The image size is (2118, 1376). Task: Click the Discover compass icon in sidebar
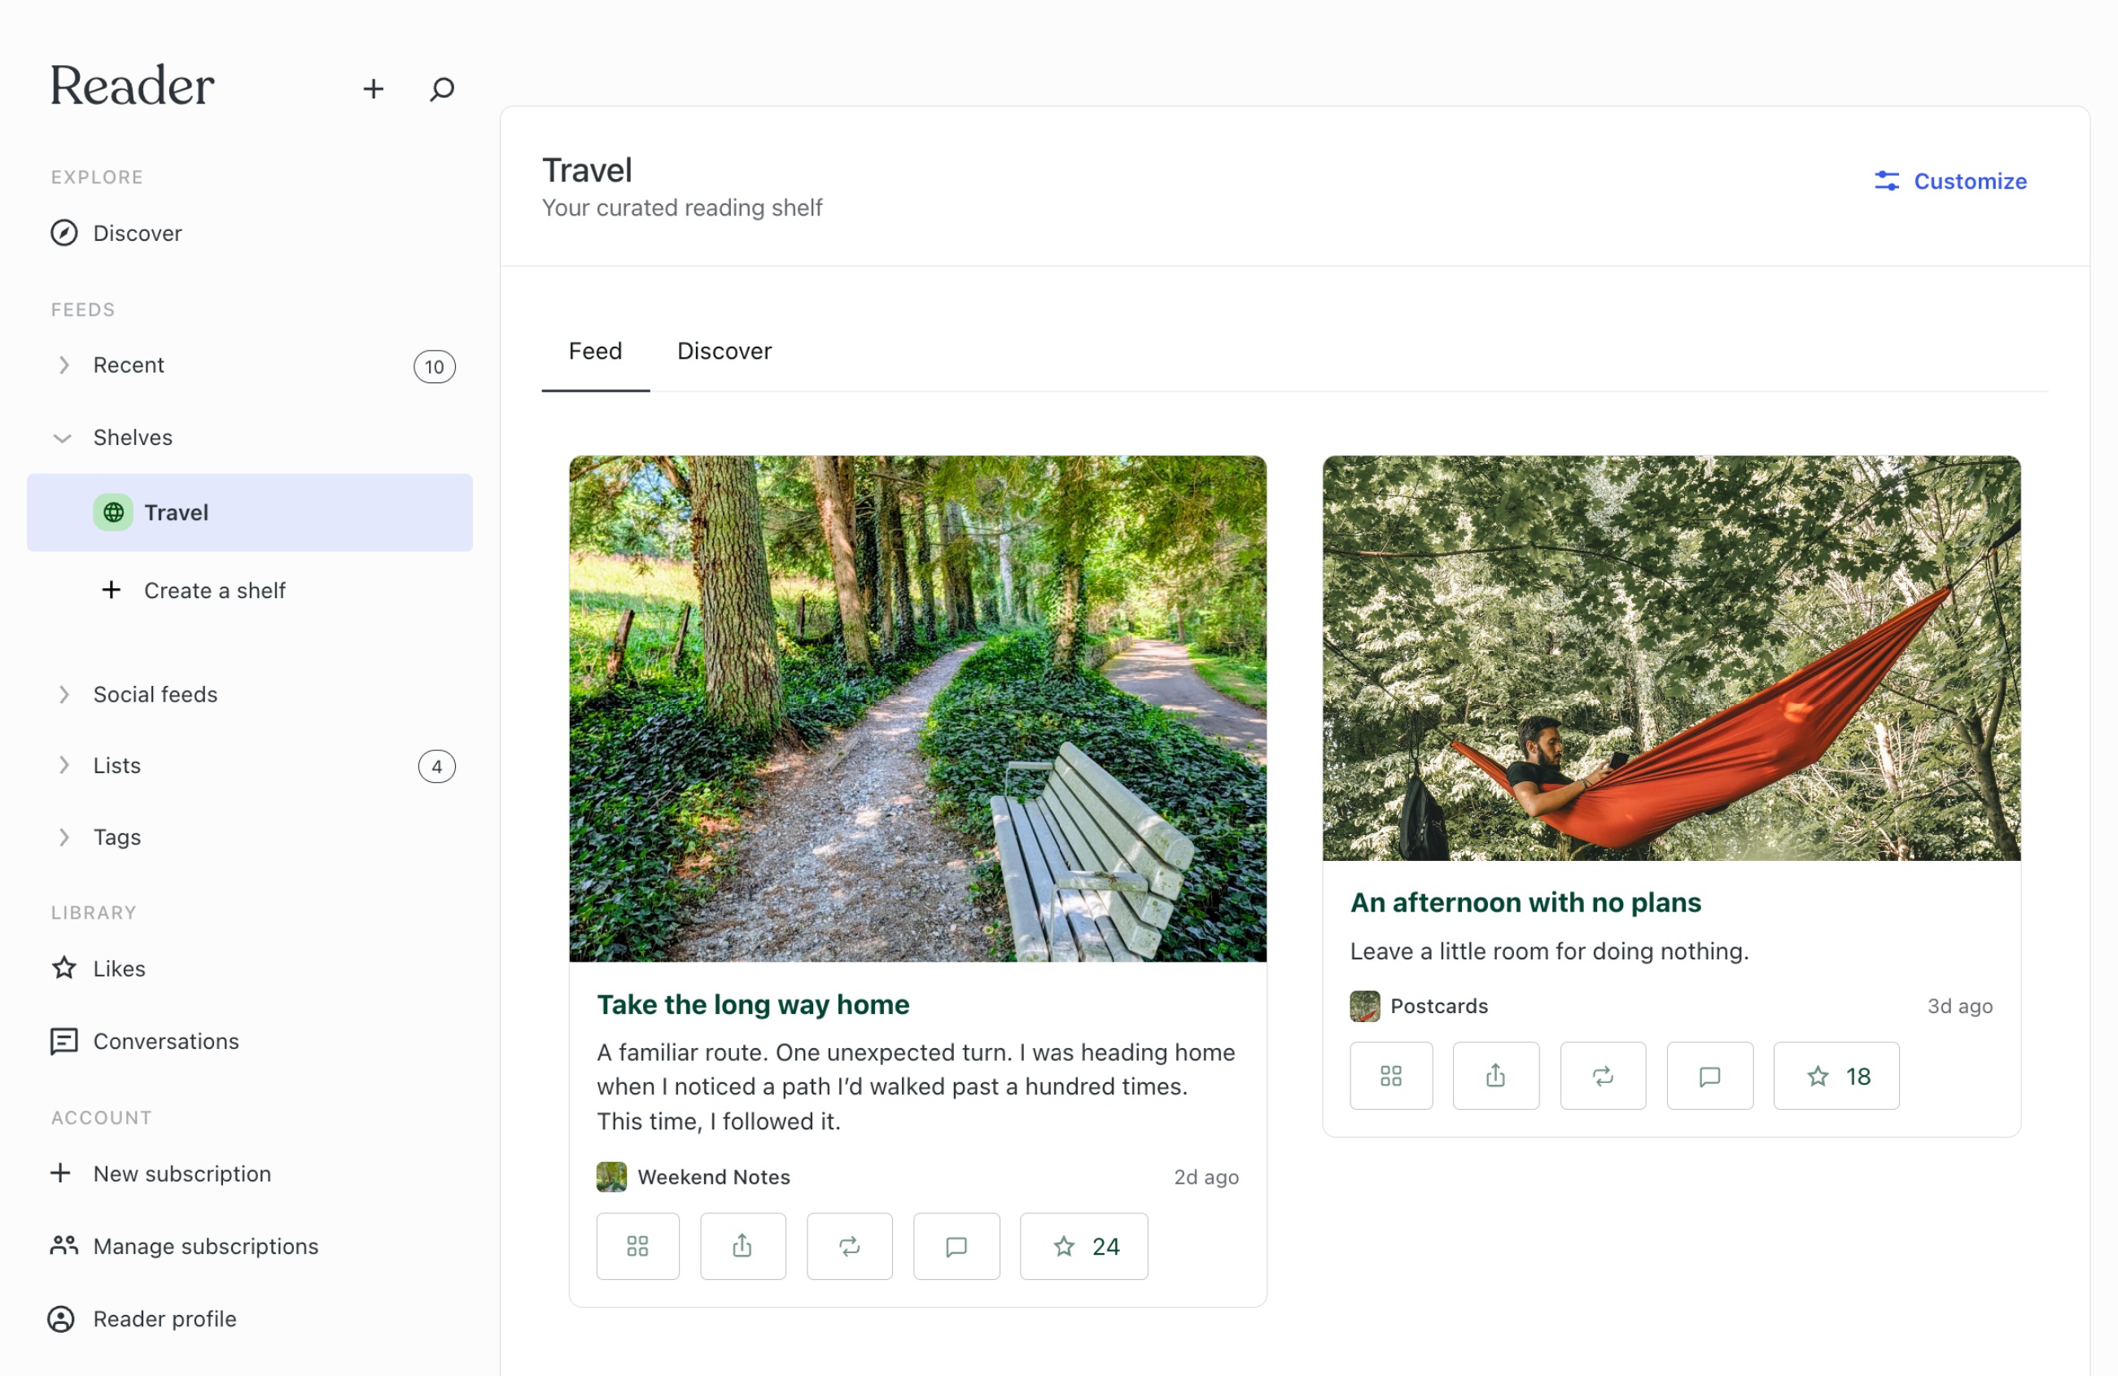(63, 233)
